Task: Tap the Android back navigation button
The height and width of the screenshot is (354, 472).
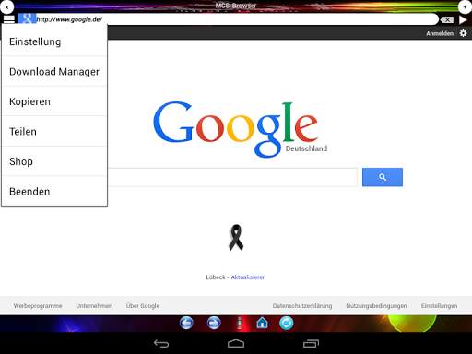Action: click(161, 343)
